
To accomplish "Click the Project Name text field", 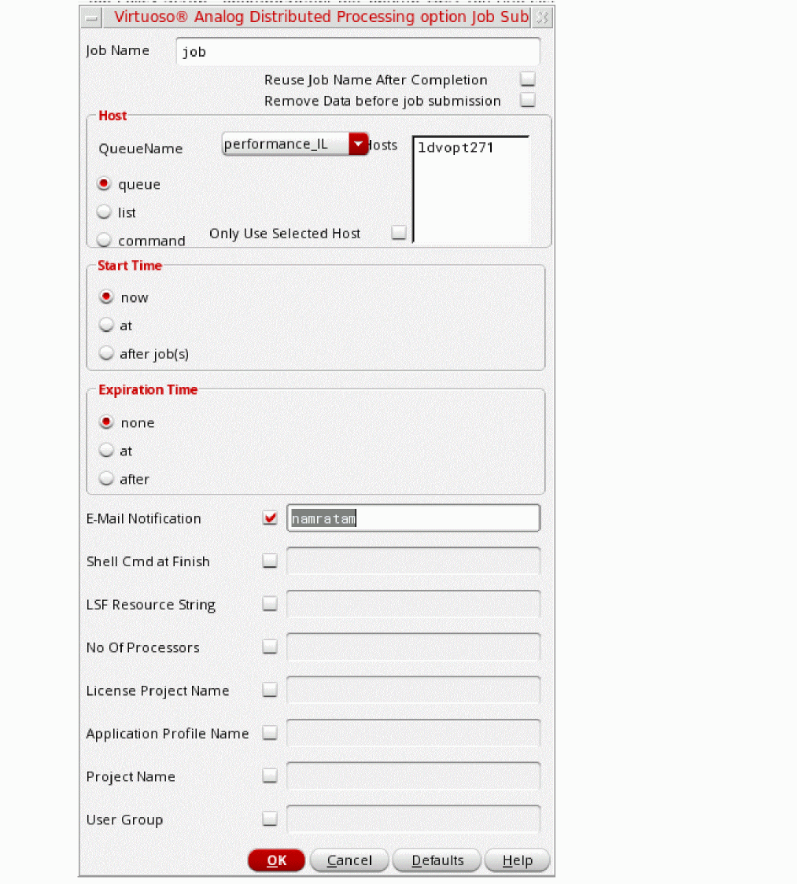I will coord(413,775).
